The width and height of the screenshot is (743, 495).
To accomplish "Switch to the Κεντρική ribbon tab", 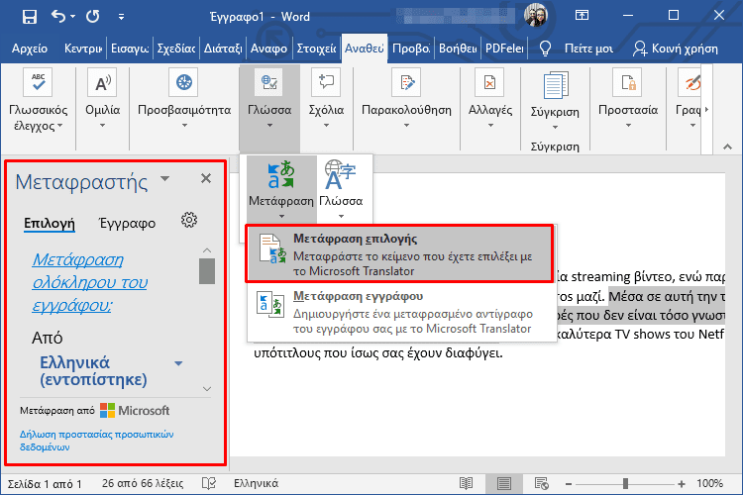I will (x=83, y=49).
